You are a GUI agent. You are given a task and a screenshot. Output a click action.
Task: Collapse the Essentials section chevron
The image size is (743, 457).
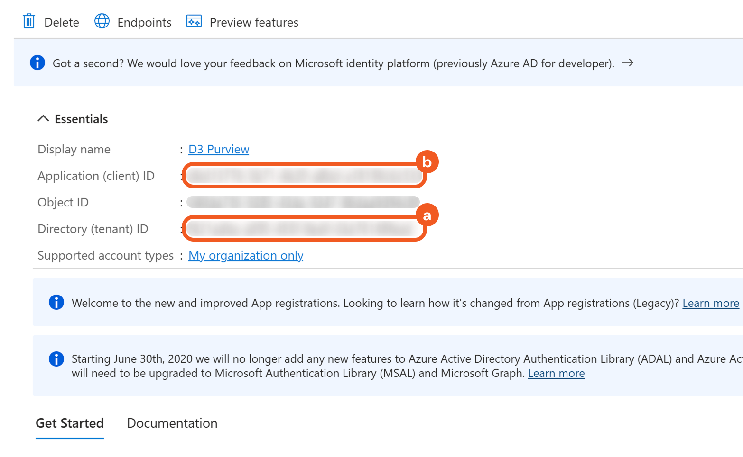(43, 118)
